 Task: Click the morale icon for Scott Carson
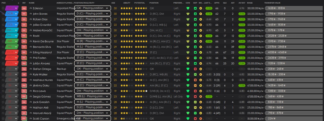click(x=201, y=118)
